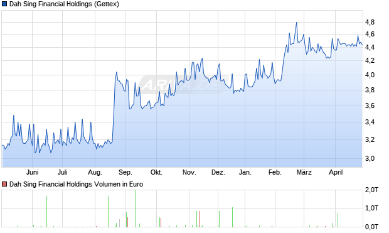This screenshot has width=389, height=233.
Task: Click the red legend square for volume
Action: point(4,184)
